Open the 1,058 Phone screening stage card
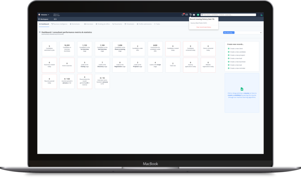The width and height of the screenshot is (301, 178). coord(120,49)
